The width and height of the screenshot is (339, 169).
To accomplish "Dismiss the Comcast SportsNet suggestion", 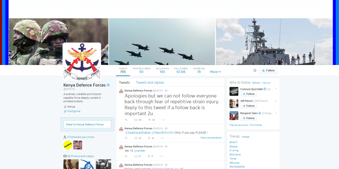I will [276, 89].
